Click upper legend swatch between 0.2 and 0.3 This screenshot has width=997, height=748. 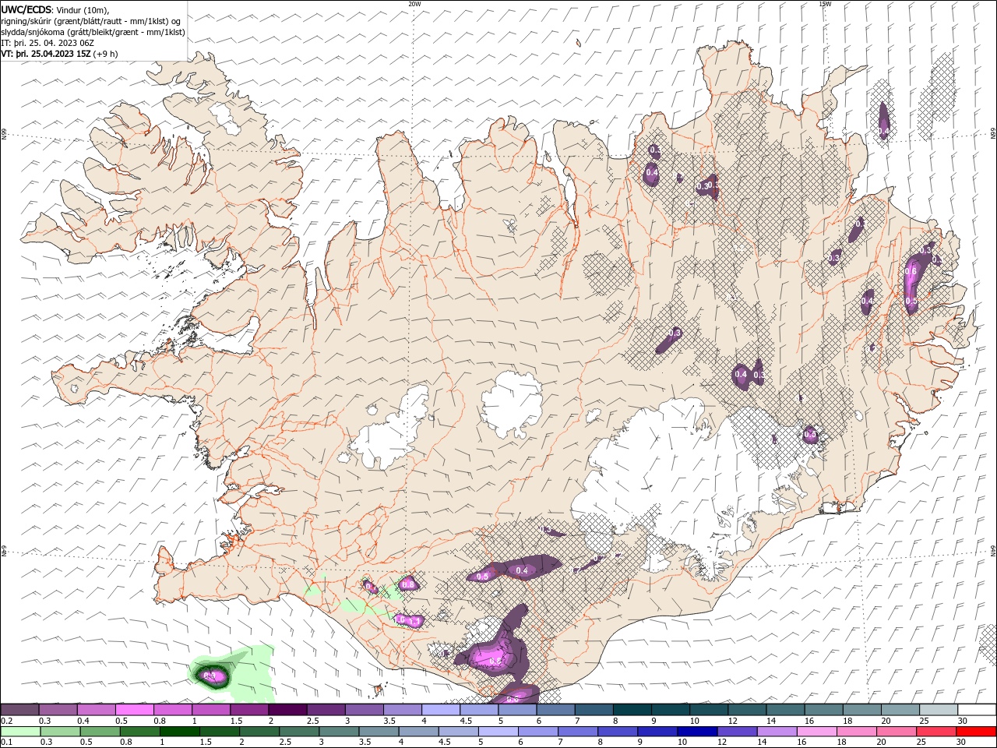(x=19, y=710)
